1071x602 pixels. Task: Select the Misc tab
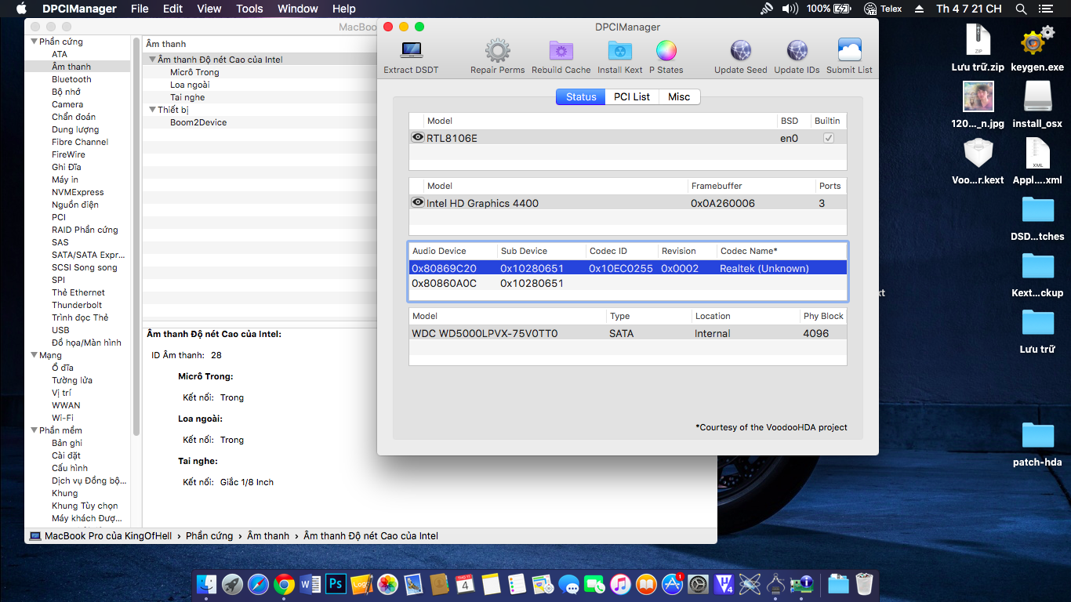679,96
